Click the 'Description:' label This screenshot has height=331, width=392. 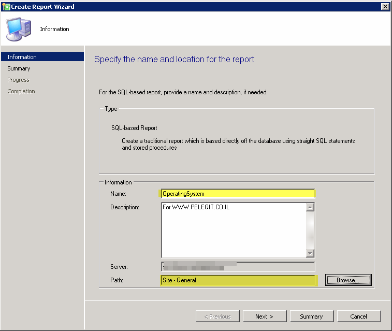pyautogui.click(x=125, y=207)
